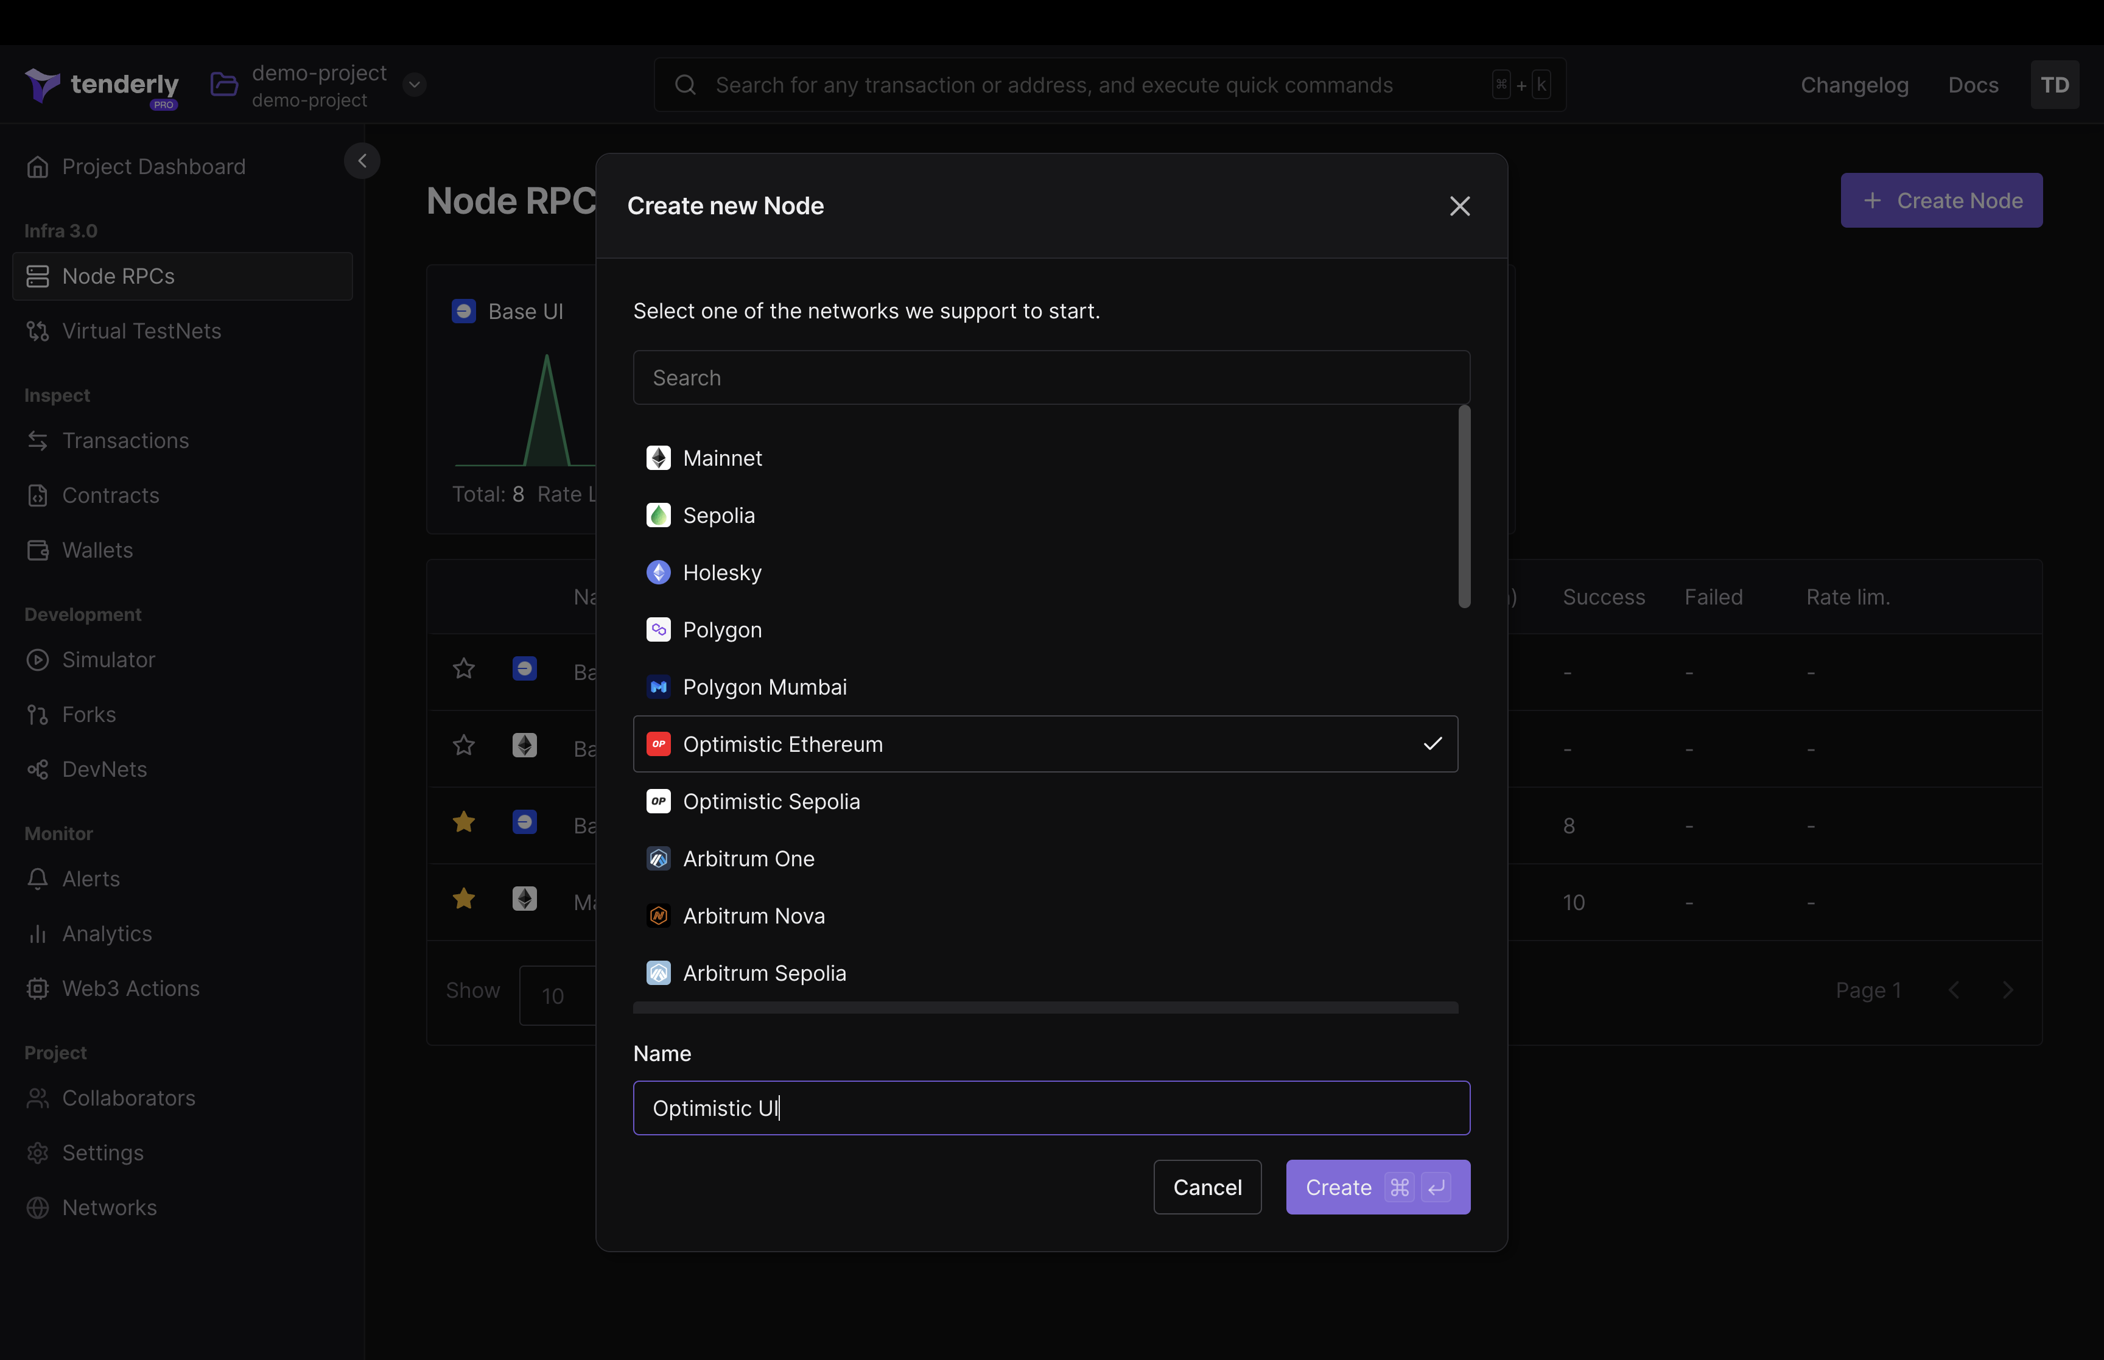Go to next page arrow
2104x1360 pixels.
pos(2008,990)
